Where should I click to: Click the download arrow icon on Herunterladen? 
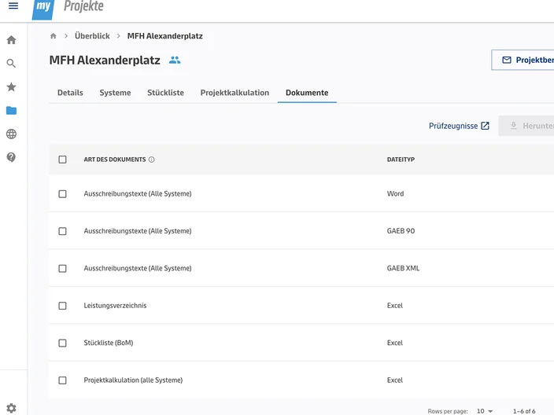pos(514,126)
